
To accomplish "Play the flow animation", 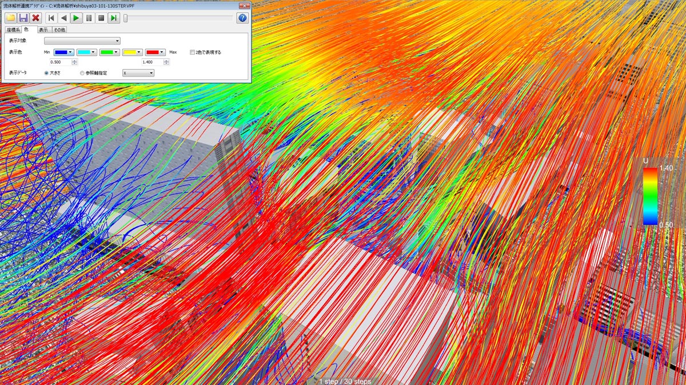I will (x=77, y=18).
